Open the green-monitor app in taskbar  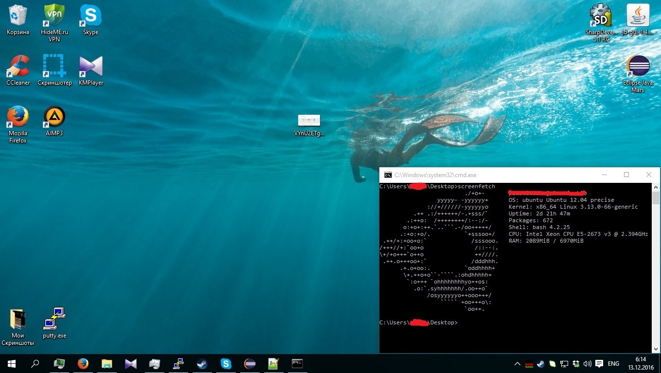pos(59,363)
